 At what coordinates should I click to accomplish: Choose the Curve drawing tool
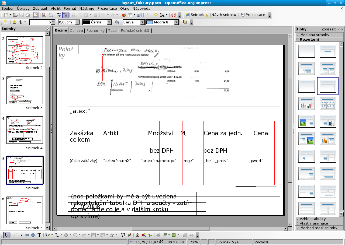[x=48, y=235]
